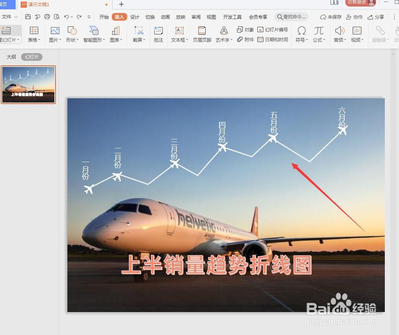The image size is (399, 335).
Task: Insert Audio (音频)
Action: pos(340,34)
